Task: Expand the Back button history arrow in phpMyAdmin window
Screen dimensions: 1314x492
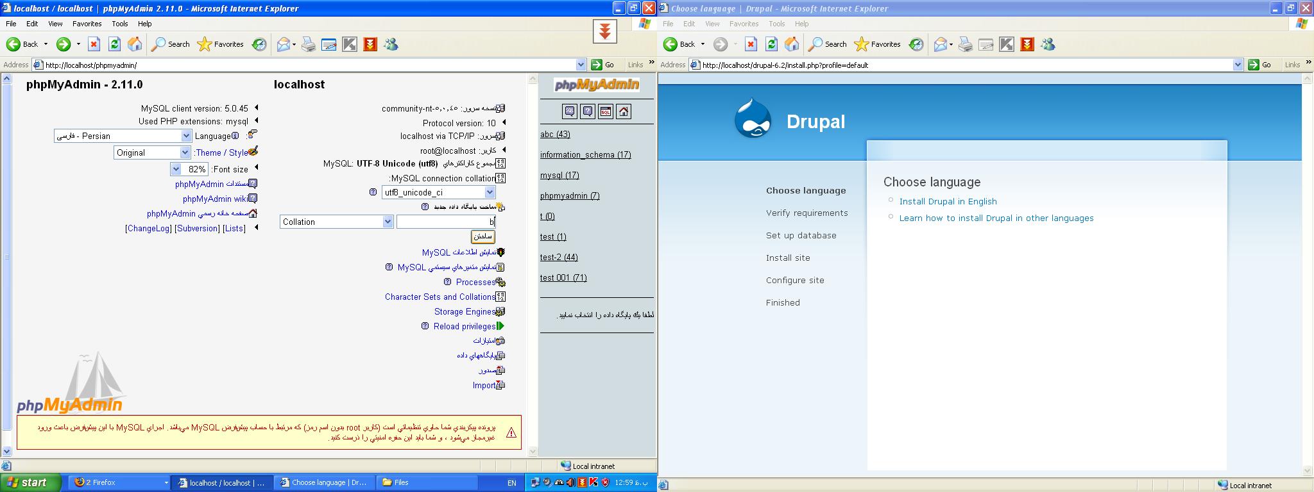Action: (x=46, y=44)
